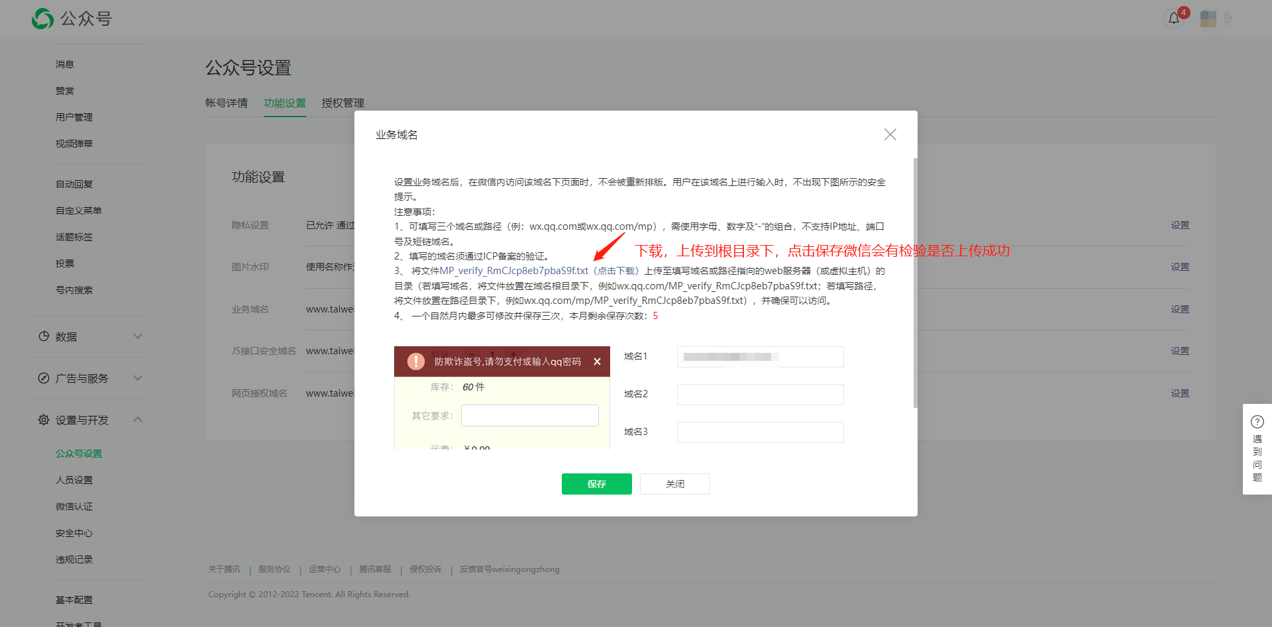This screenshot has width=1272, height=627.
Task: Click the 设置与开发 gear icon
Action: [x=44, y=419]
